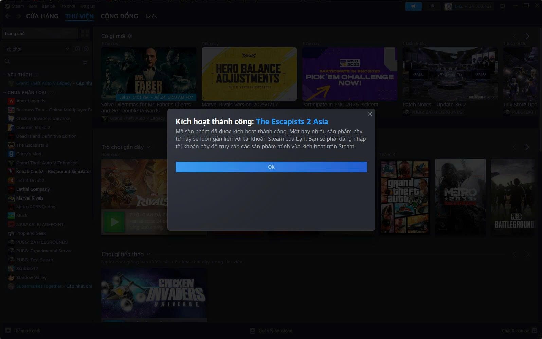
Task: Select Kebab Chefs! - Restaurant Simulator
Action: click(x=50, y=171)
